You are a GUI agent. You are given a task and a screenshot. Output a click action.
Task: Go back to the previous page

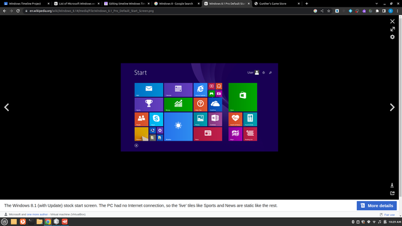tap(4, 11)
